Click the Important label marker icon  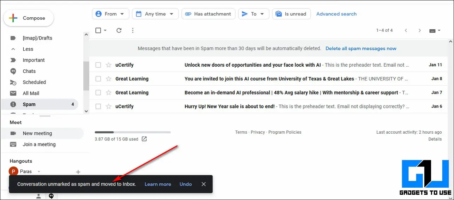[x=13, y=60]
